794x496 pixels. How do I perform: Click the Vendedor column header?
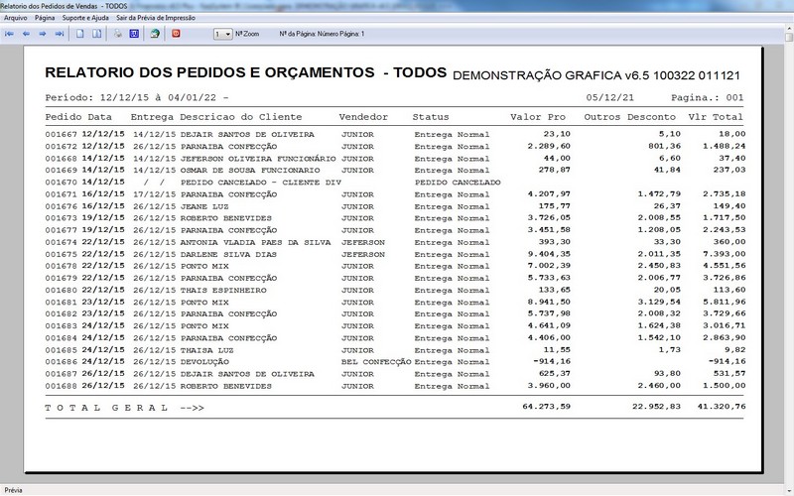tap(363, 117)
